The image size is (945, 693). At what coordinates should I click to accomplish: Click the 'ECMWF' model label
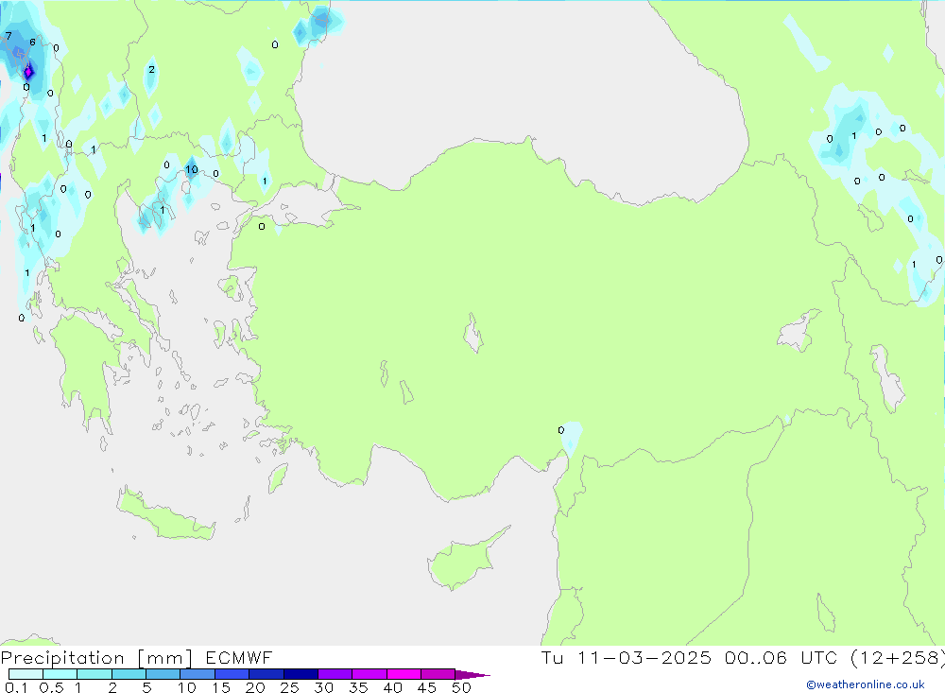pos(239,657)
